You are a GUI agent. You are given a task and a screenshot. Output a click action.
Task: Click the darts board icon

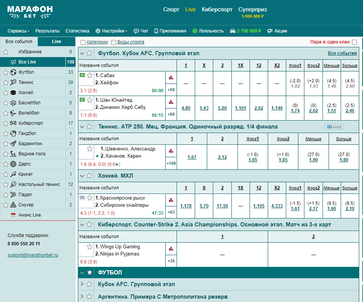click(13, 164)
